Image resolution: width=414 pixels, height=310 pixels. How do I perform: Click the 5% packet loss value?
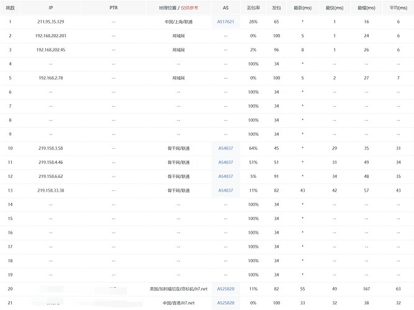(253, 176)
